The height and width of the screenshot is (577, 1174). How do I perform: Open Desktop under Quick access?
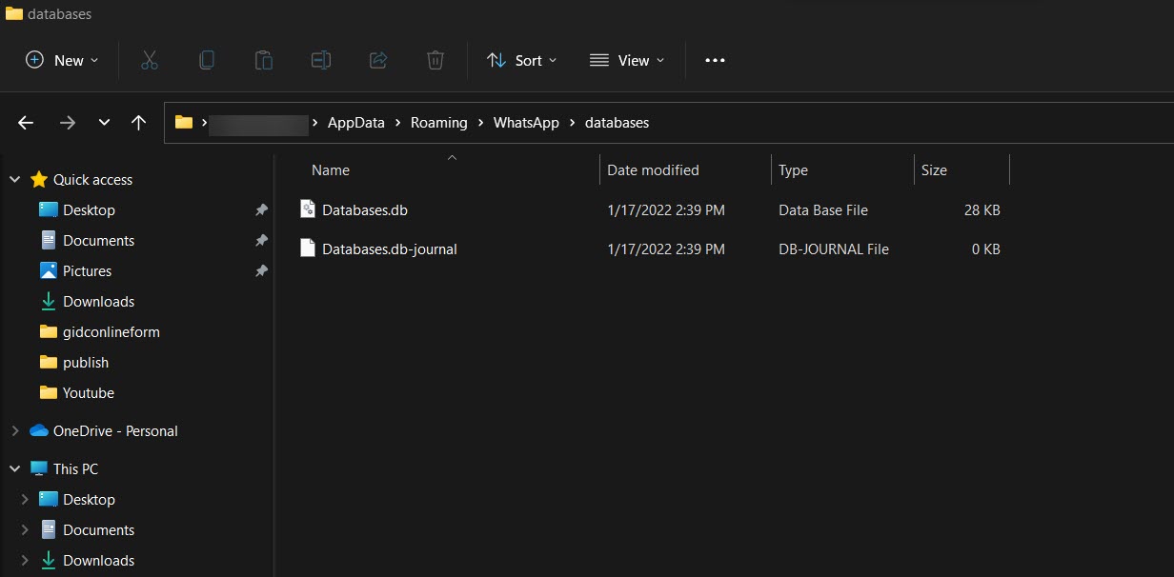click(x=89, y=209)
